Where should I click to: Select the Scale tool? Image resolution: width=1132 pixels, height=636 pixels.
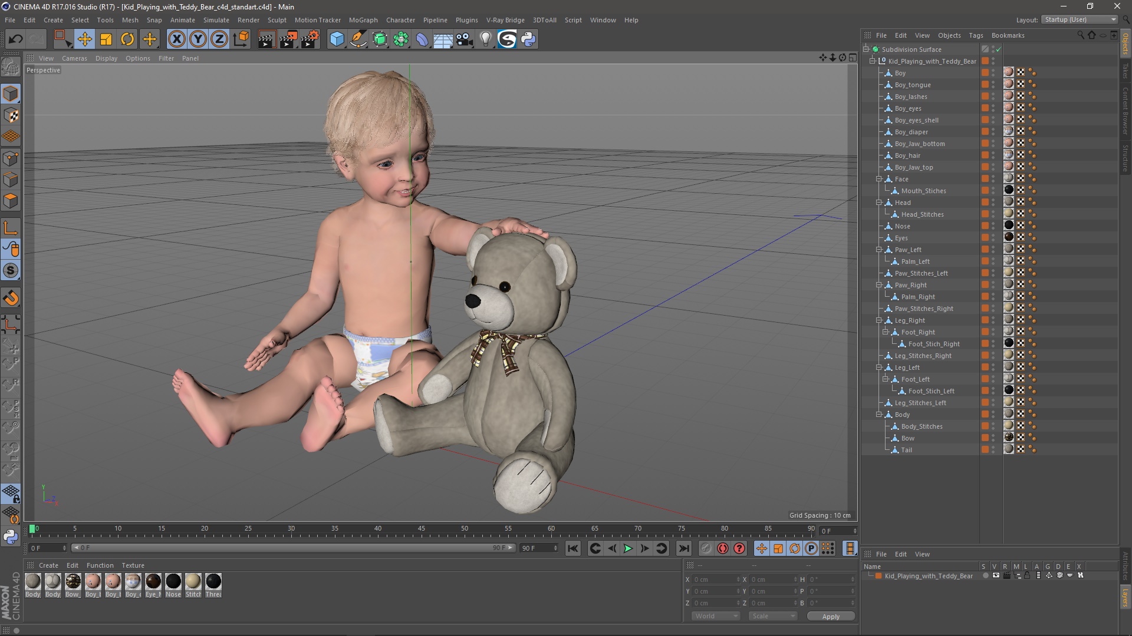pyautogui.click(x=106, y=39)
